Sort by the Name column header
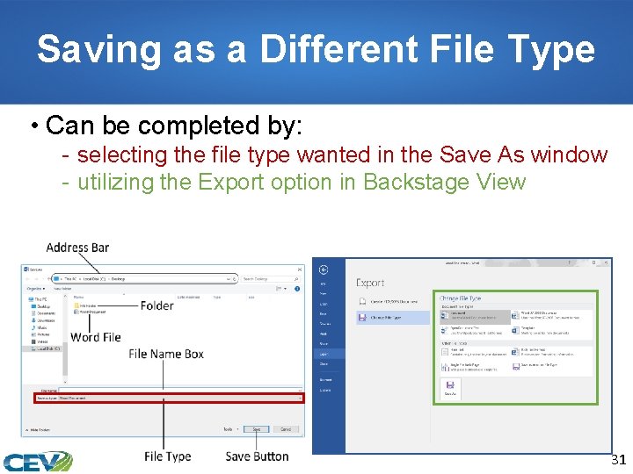 (79, 297)
